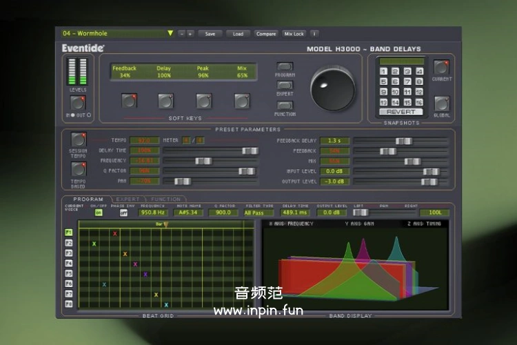Click the Output Level slider handle
Screen dimensions: 517x345
click(429, 182)
